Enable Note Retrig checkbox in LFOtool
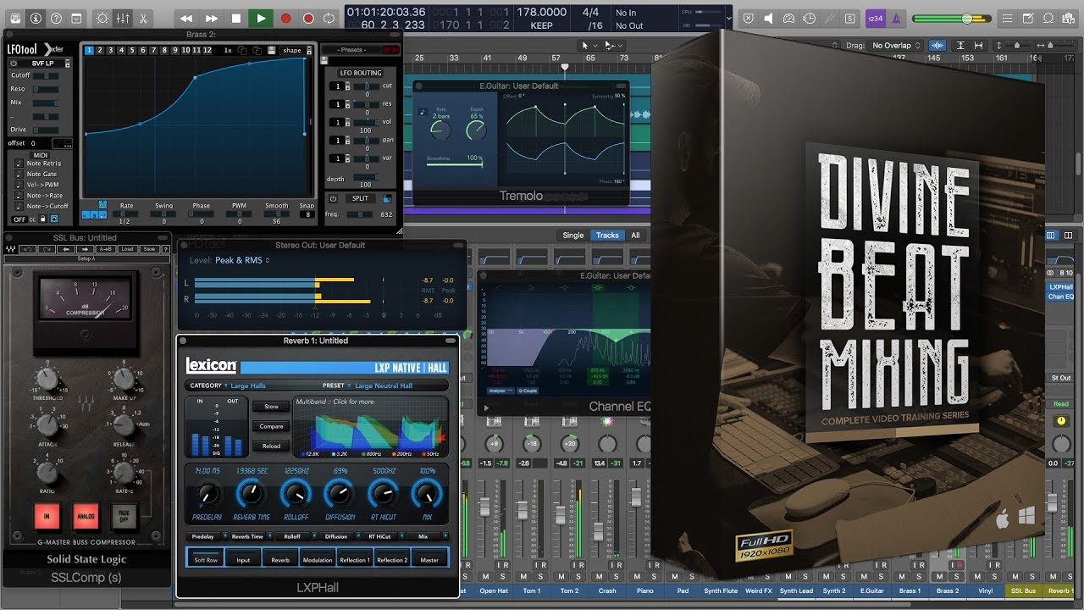This screenshot has width=1084, height=610. point(19,164)
